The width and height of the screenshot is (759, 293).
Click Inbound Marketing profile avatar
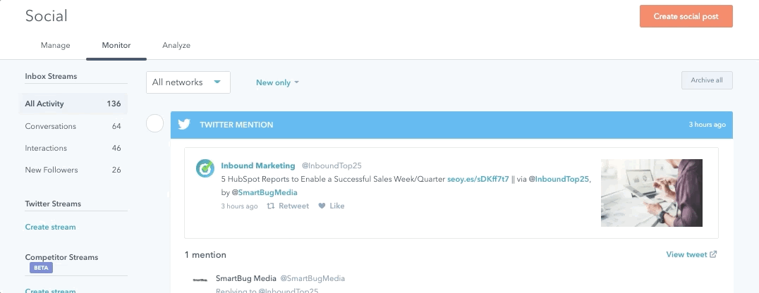coord(205,168)
